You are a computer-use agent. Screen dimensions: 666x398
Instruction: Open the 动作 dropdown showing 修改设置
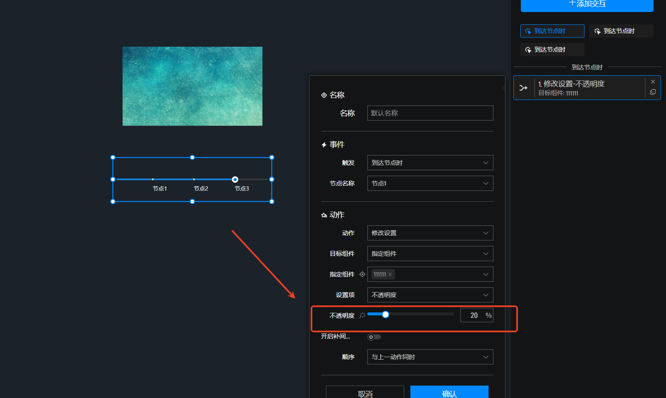(430, 233)
